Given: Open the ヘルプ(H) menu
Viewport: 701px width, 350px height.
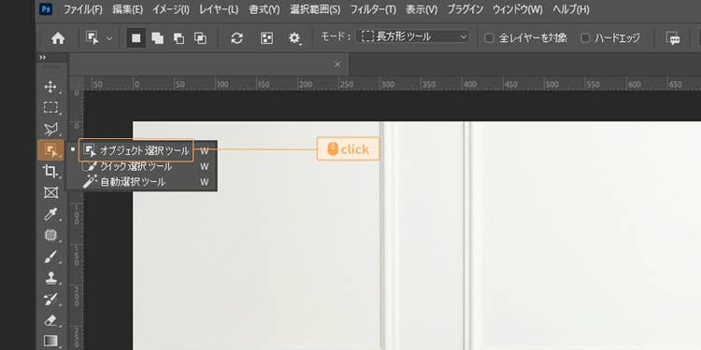Looking at the screenshot, I should 571,9.
